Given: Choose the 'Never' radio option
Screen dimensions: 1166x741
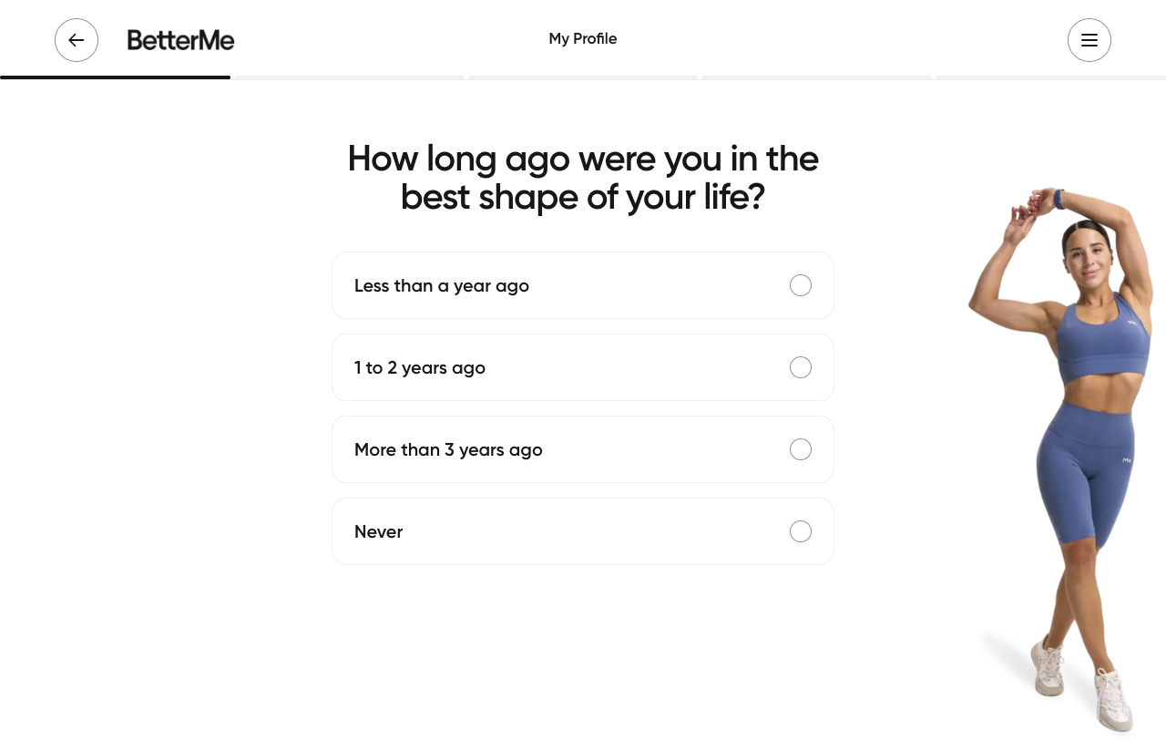Looking at the screenshot, I should click(x=800, y=531).
